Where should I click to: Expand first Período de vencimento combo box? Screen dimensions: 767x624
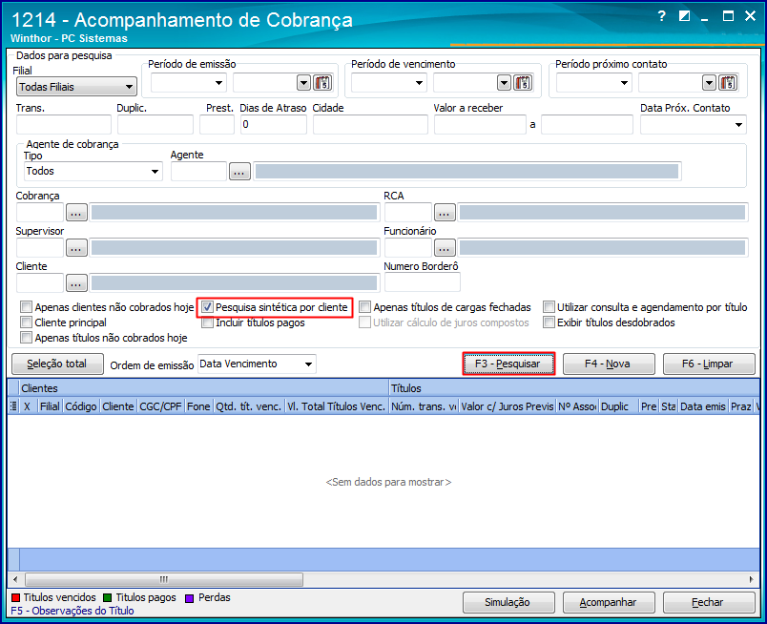click(419, 83)
